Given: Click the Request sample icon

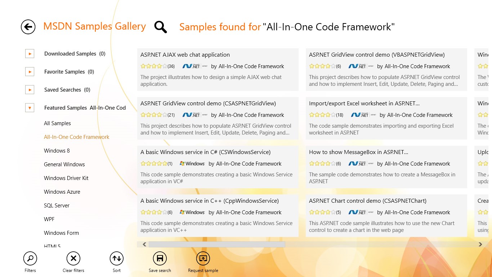Looking at the screenshot, I should 203,258.
